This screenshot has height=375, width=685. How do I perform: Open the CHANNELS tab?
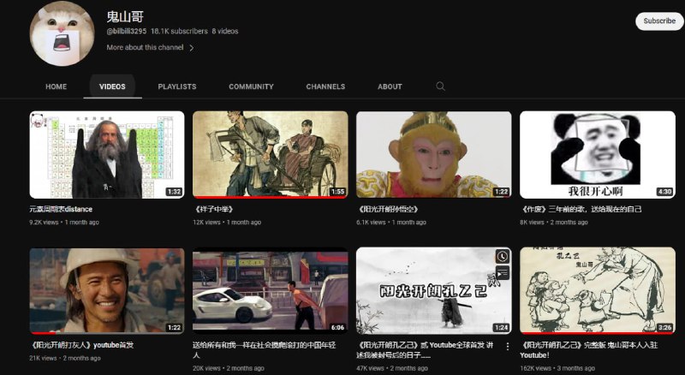pos(325,86)
